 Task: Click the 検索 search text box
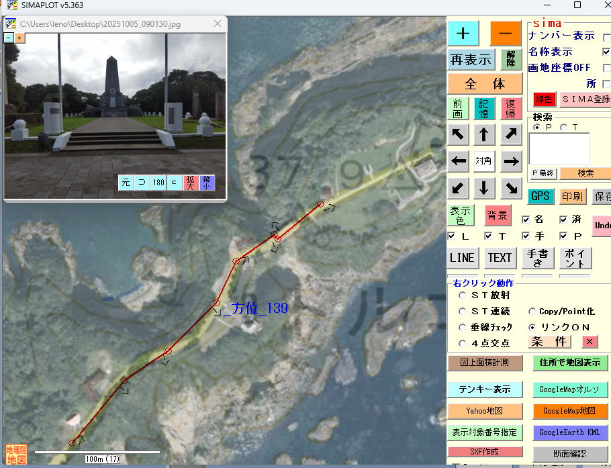pos(559,148)
